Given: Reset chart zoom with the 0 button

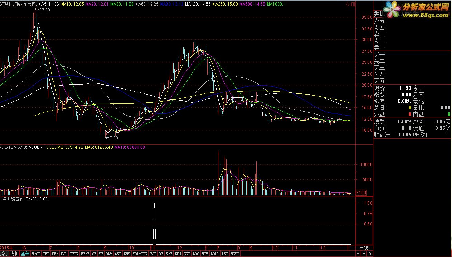Looking at the screenshot, I should click(x=369, y=254).
